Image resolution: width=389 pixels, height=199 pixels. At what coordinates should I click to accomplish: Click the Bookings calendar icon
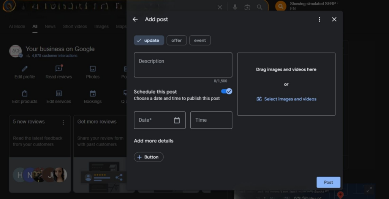click(93, 93)
